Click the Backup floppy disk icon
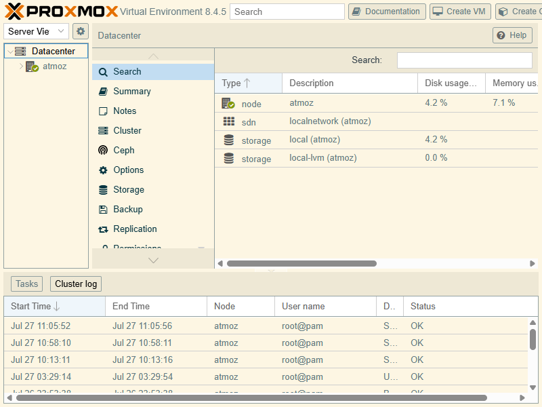The image size is (542, 407). click(103, 210)
